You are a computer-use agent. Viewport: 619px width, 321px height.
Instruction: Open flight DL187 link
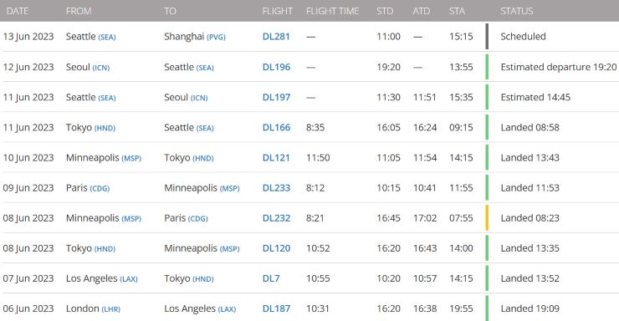point(276,308)
